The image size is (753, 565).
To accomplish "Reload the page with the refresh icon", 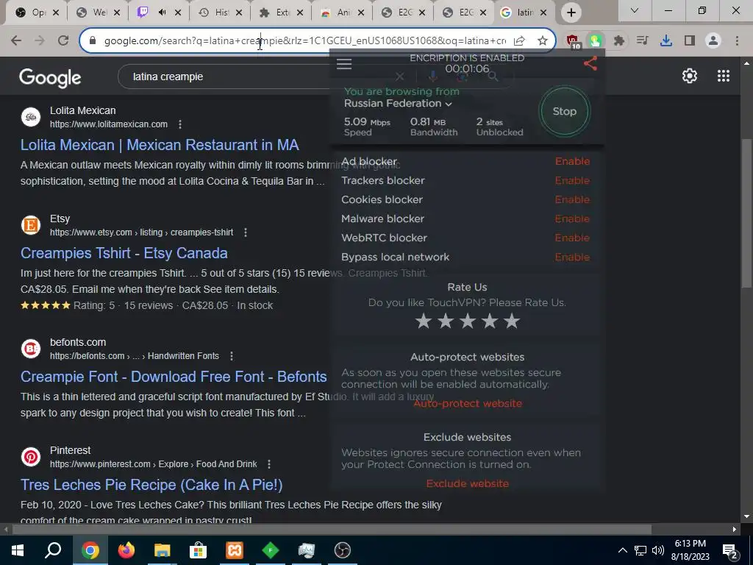I will click(63, 41).
